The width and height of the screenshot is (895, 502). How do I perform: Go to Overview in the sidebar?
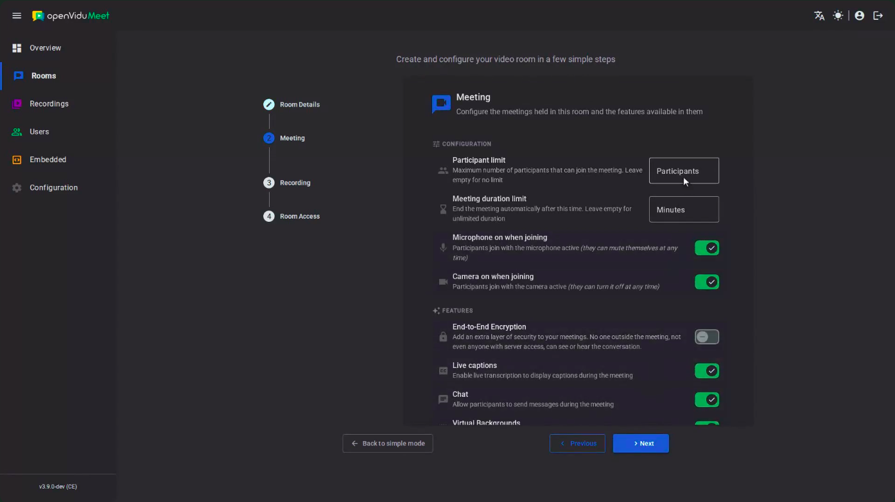click(x=58, y=48)
